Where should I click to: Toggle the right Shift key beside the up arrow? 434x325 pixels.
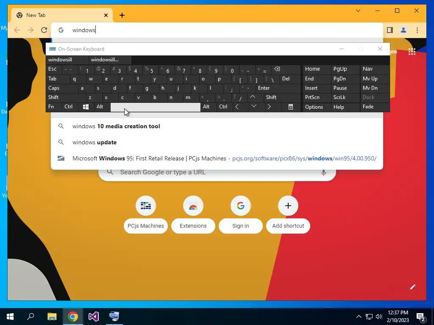click(x=282, y=97)
